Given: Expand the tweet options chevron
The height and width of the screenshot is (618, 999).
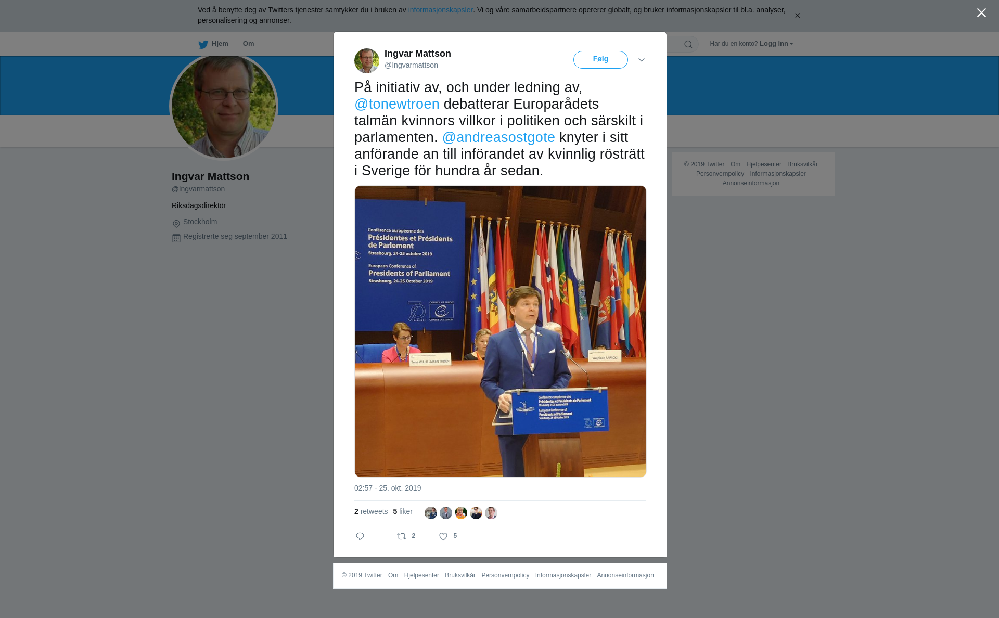Looking at the screenshot, I should 642,60.
